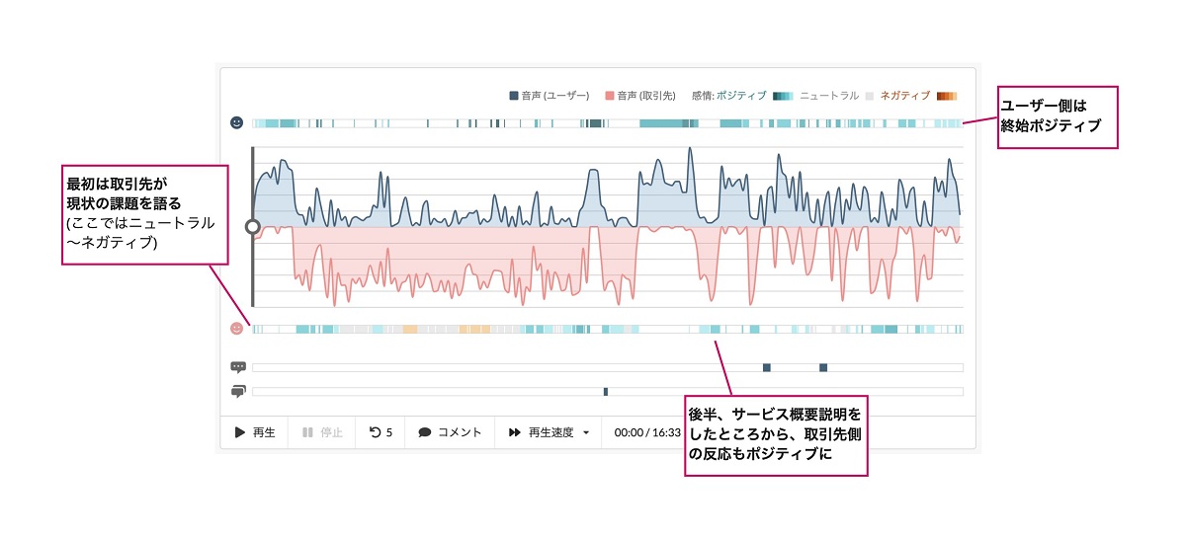Click the double chat bubble track icon
The width and height of the screenshot is (1186, 537).
(237, 392)
